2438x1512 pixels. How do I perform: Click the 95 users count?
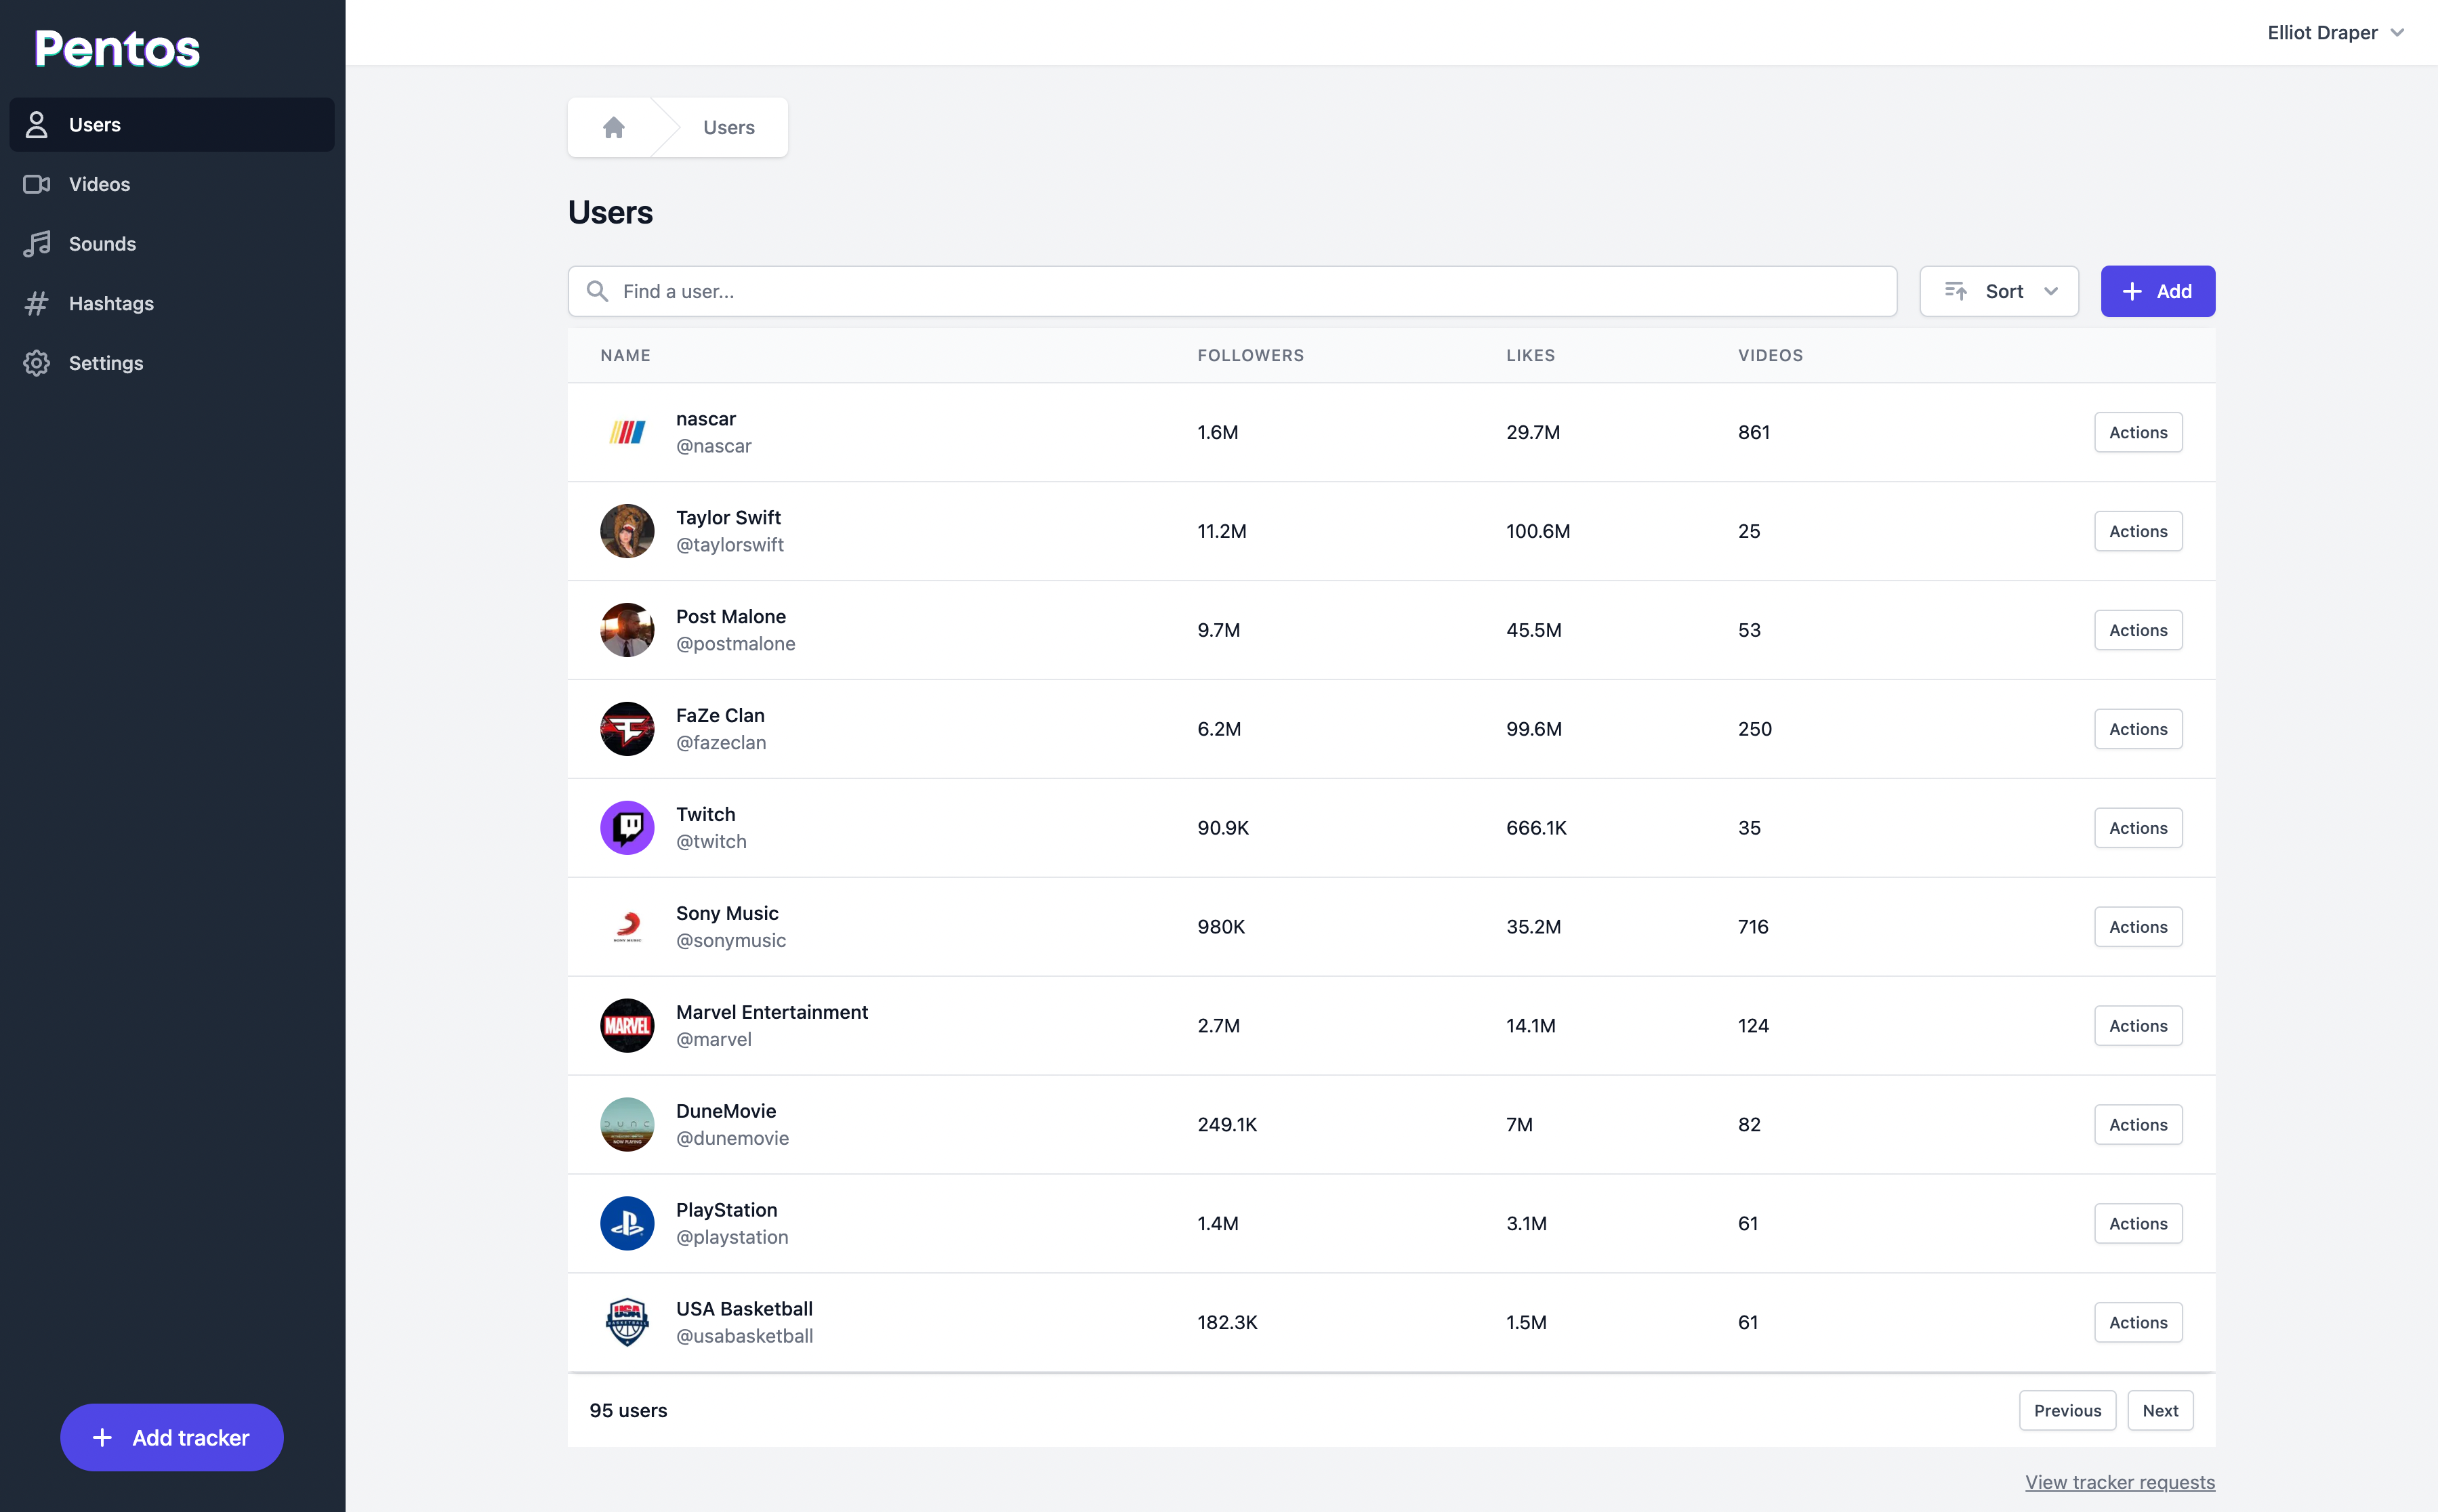tap(628, 1410)
